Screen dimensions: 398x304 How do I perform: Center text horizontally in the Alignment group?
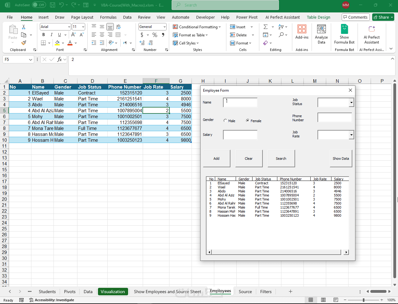tap(102, 35)
